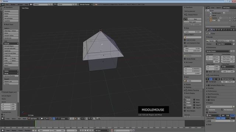Select the Render tab in properties editor
This screenshot has width=236, height=132.
click(212, 30)
